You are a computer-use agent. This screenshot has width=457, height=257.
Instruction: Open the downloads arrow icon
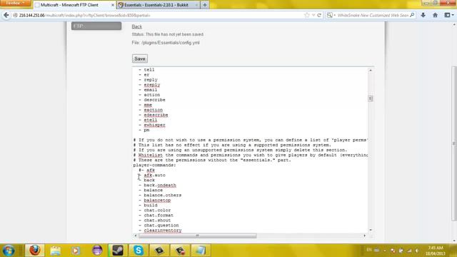tap(423, 15)
